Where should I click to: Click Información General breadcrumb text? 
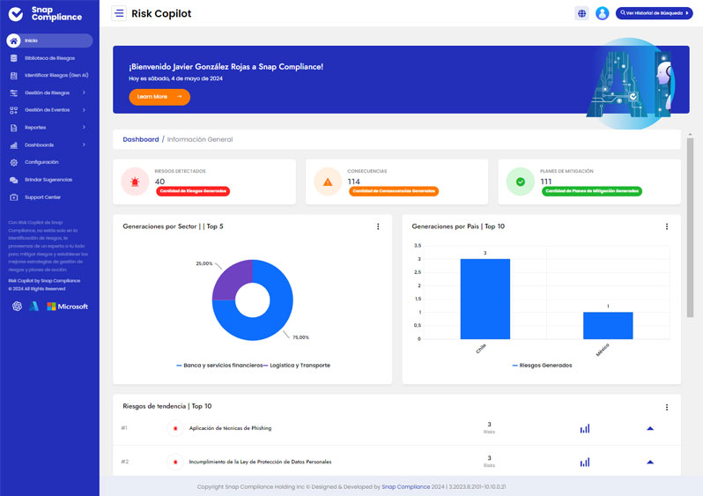(x=200, y=139)
